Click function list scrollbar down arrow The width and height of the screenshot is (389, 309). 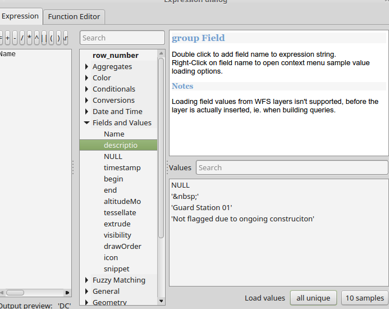[161, 301]
